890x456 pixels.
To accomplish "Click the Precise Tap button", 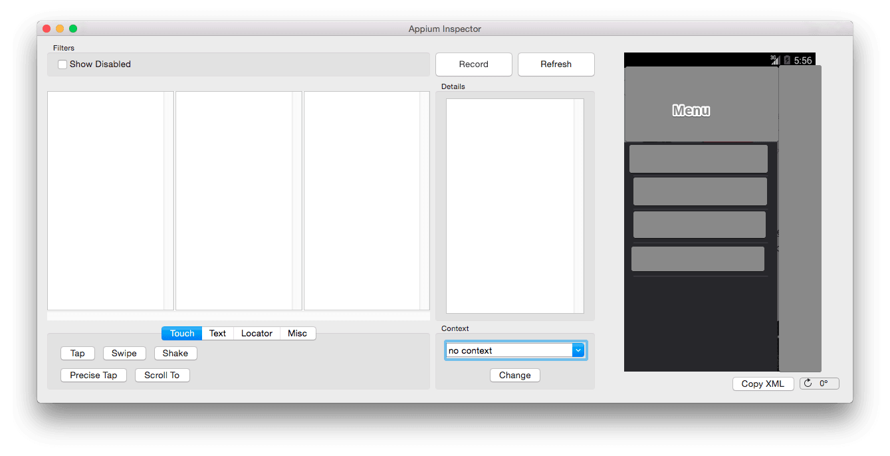I will 93,375.
